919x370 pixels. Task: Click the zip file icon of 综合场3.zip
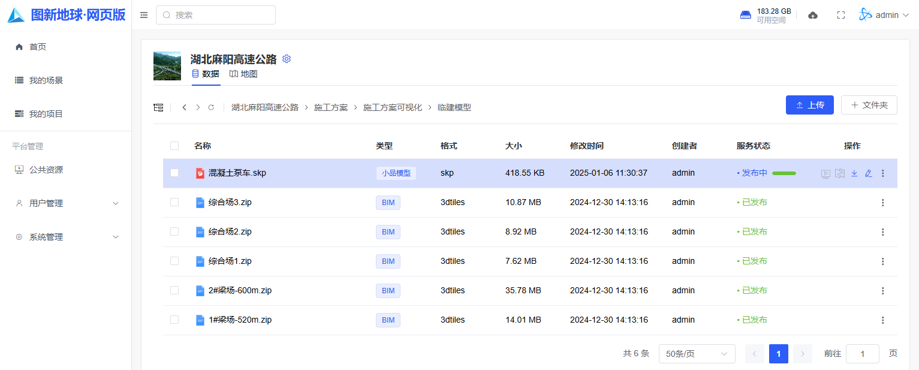[200, 203]
